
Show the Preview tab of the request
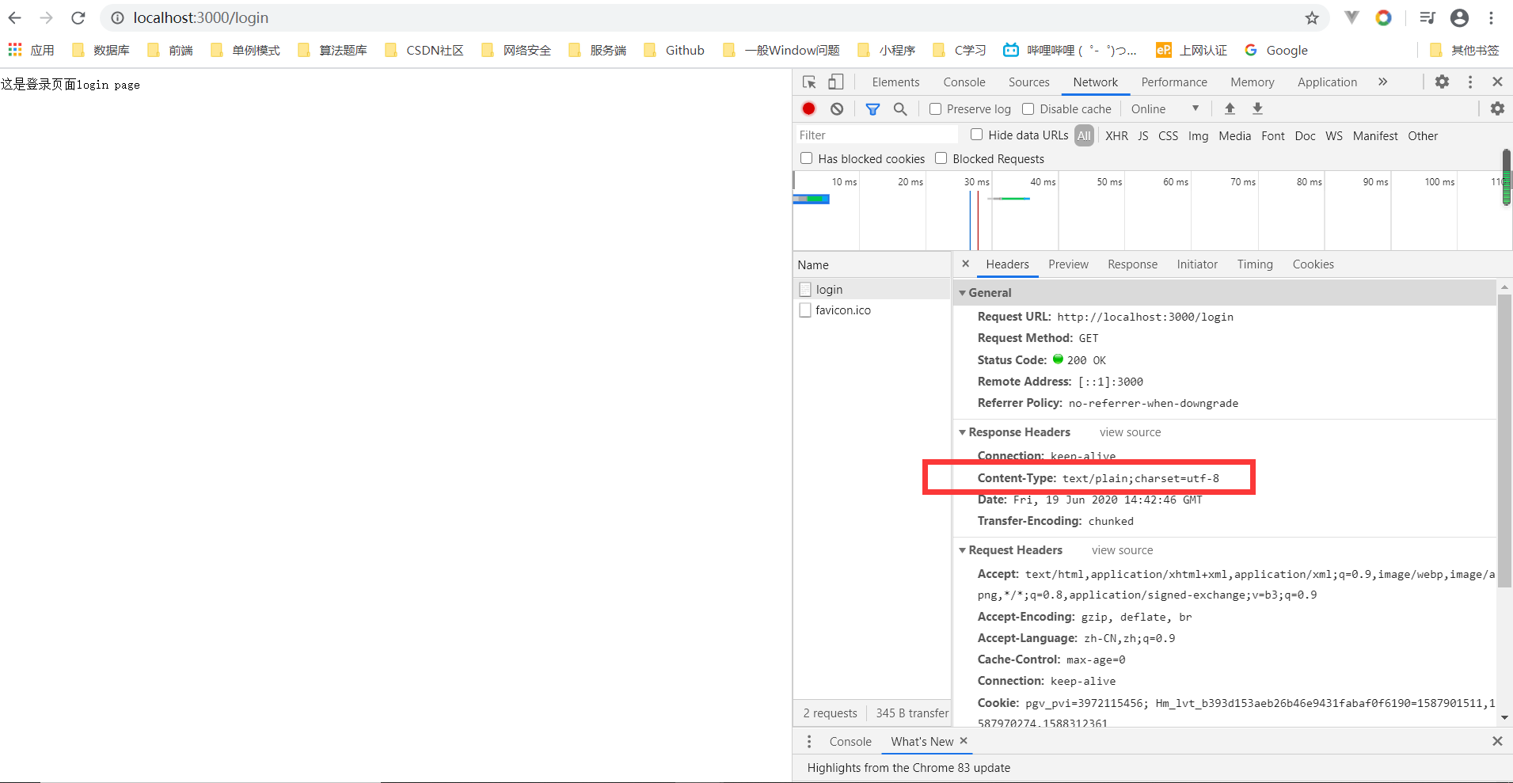[x=1068, y=264]
